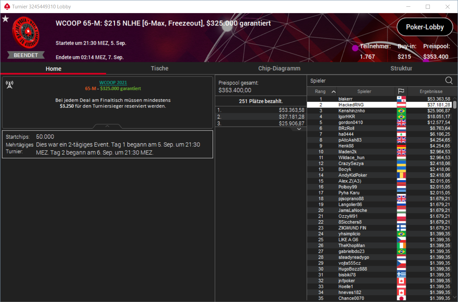Image resolution: width=458 pixels, height=302 pixels.
Task: Click the Poker-Lobby button
Action: point(425,27)
